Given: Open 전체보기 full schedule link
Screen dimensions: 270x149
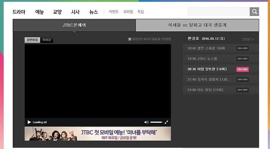Looking at the screenshot, I should coord(248,39).
